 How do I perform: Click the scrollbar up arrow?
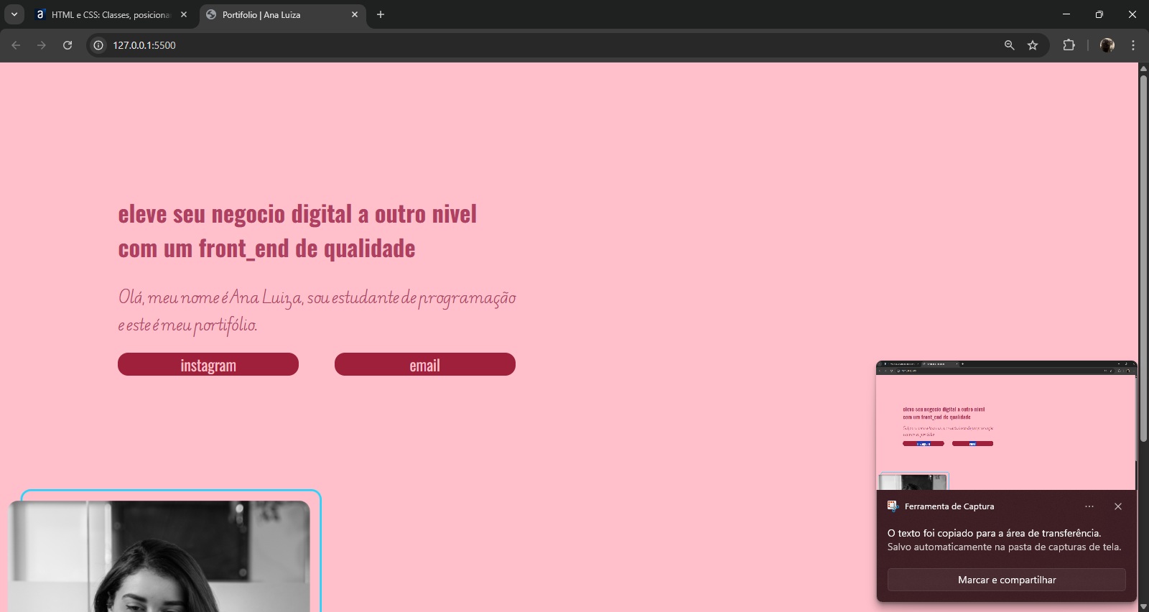1143,68
